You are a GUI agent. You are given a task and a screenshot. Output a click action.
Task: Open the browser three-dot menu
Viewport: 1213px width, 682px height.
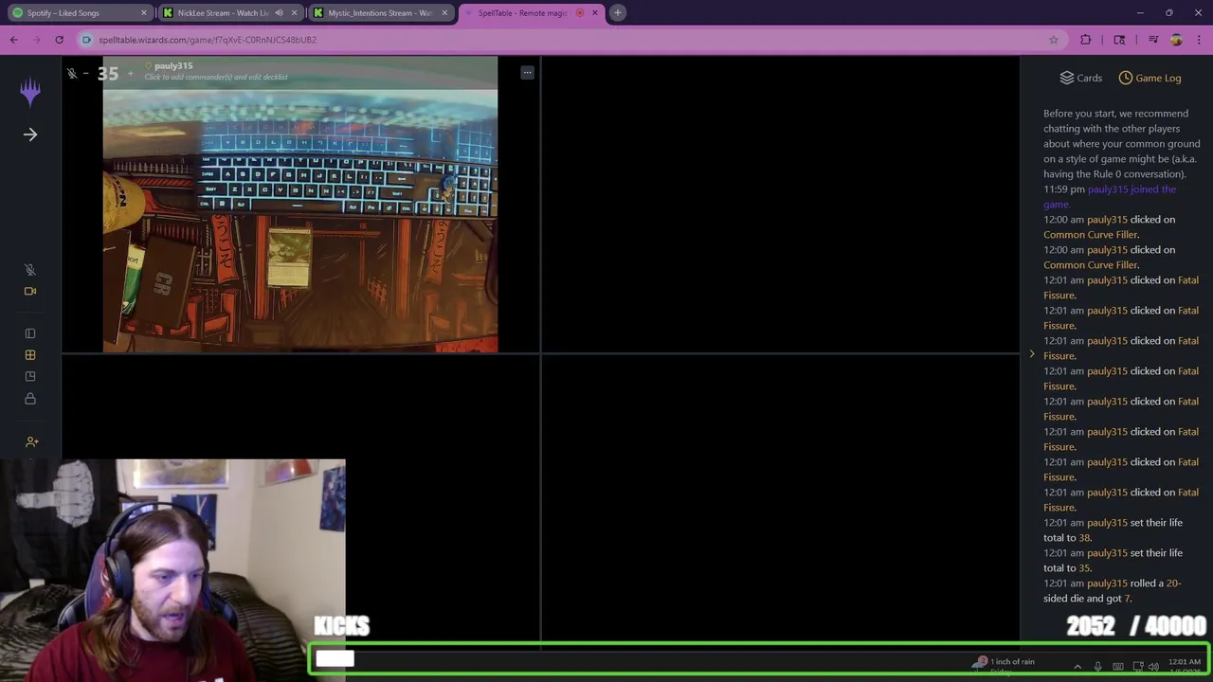click(1198, 40)
